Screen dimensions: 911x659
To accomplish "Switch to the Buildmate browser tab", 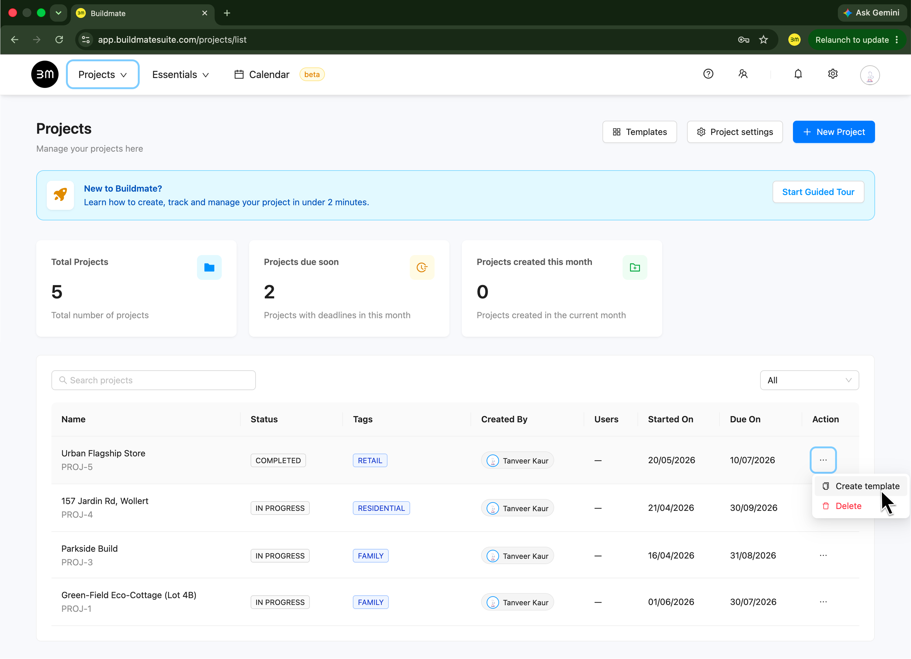I will tap(142, 13).
